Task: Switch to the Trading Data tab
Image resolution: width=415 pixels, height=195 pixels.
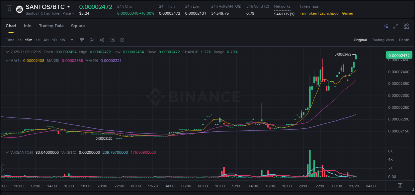Action: click(x=51, y=26)
